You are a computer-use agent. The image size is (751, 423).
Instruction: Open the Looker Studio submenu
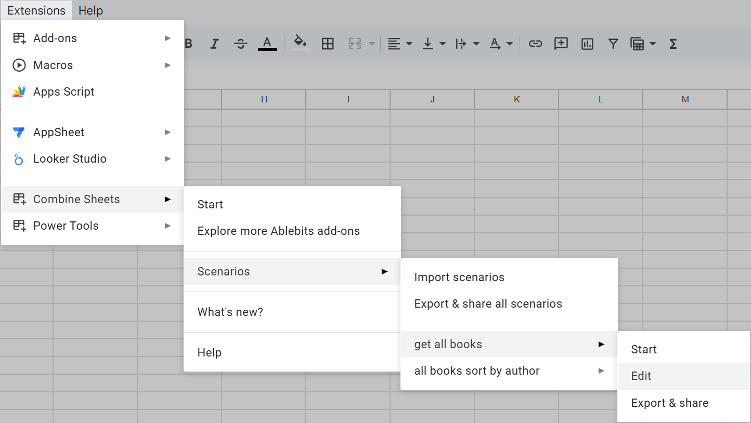pyautogui.click(x=93, y=158)
